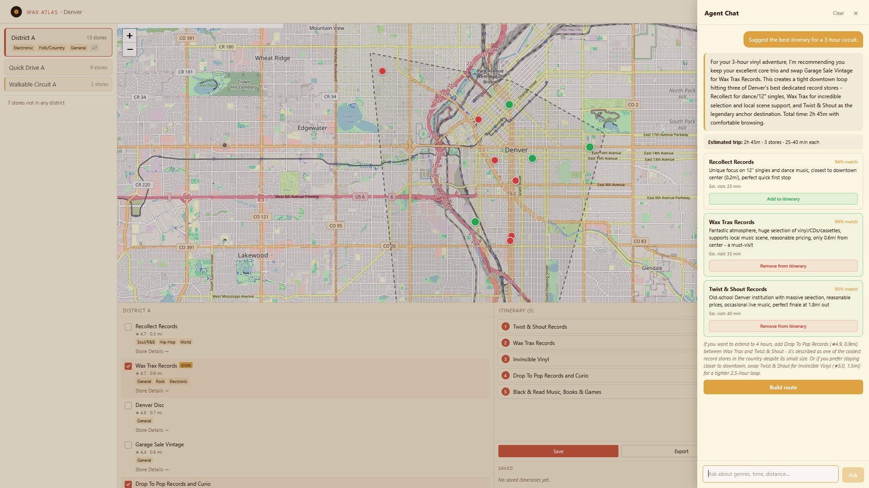Zoom out the map with minus button
The height and width of the screenshot is (488, 869).
[x=130, y=49]
